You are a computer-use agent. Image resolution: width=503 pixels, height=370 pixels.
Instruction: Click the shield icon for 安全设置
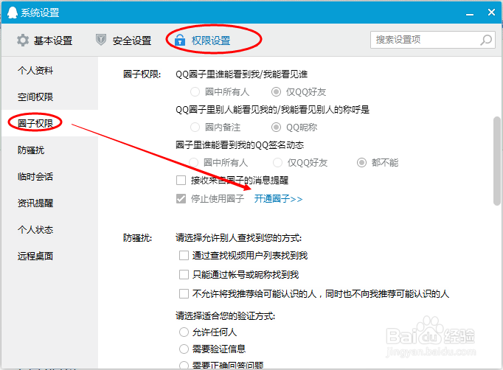(x=101, y=40)
